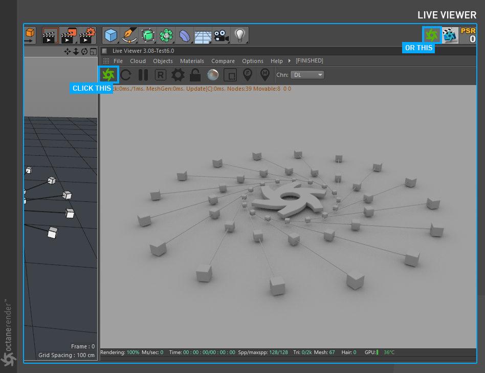Toggle the render region R icon

tap(160, 75)
